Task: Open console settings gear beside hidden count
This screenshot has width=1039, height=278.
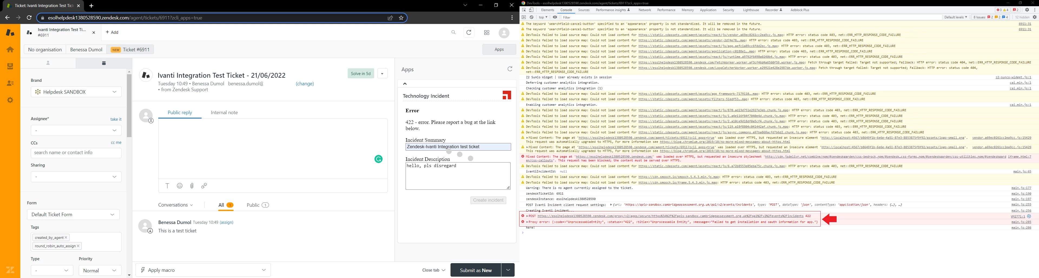Action: (x=1035, y=17)
